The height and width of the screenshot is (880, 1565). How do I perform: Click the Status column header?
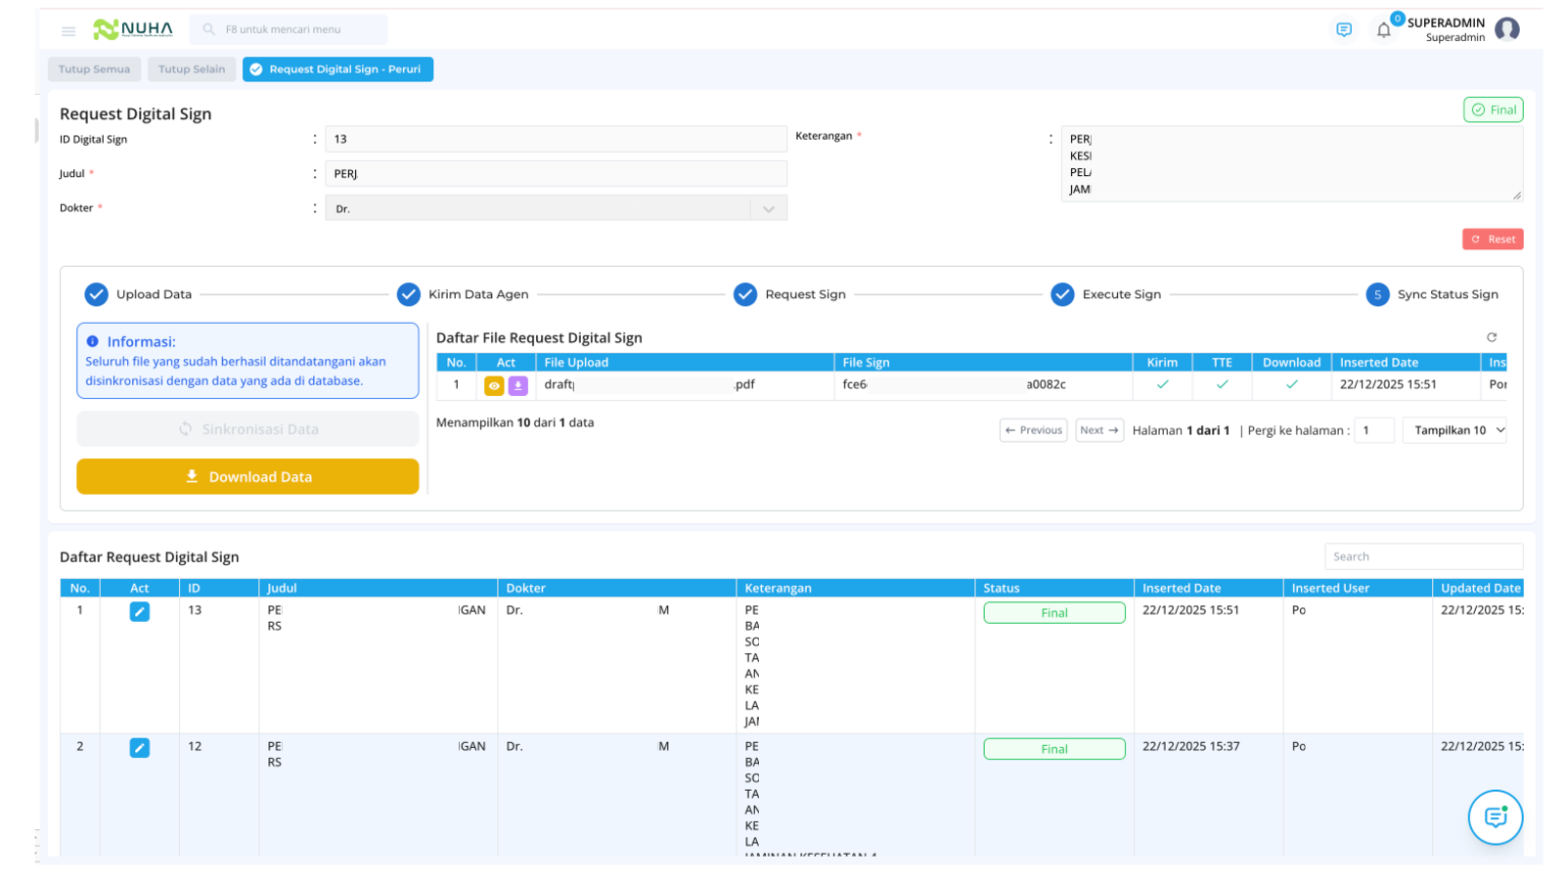point(1053,589)
